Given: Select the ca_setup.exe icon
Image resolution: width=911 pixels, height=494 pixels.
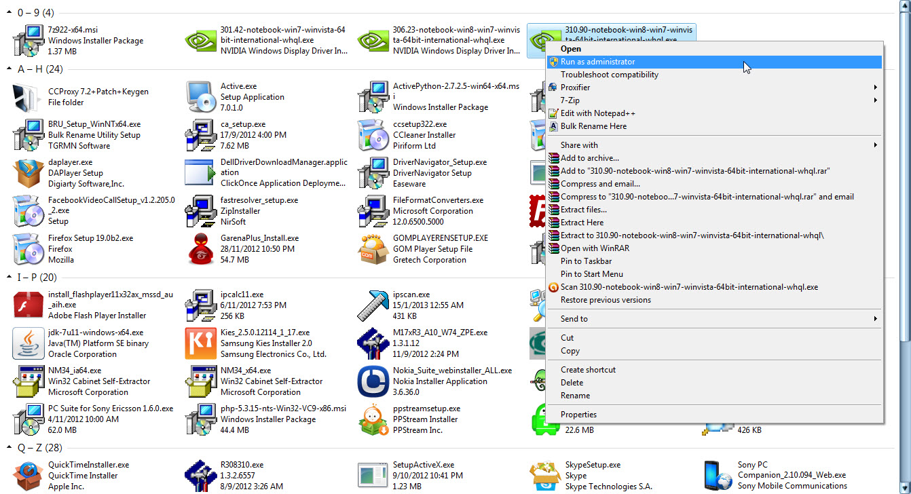Looking at the screenshot, I should 200,135.
